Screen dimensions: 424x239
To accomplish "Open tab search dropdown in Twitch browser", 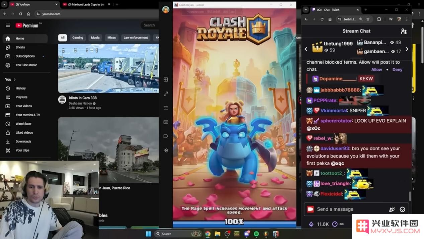I will click(305, 10).
